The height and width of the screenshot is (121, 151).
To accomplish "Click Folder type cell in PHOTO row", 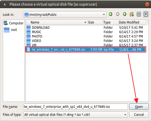I will tap(108, 36).
